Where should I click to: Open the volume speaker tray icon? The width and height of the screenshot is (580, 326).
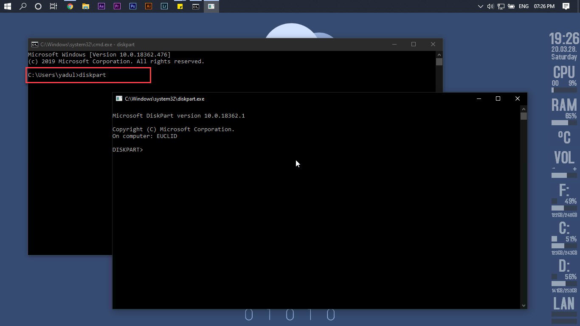(491, 6)
